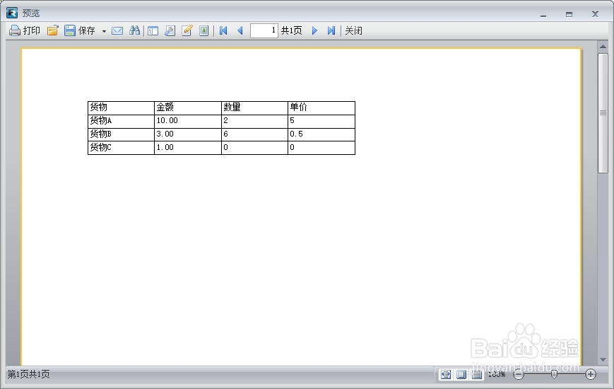The image size is (614, 389).
Task: Click the scrollbar up arrow
Action: coord(603,47)
